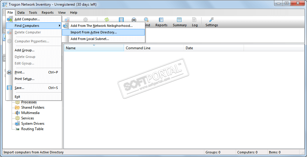Image resolution: width=307 pixels, height=157 pixels.
Task: Choose Add Group... in the File menu
Action: pyautogui.click(x=34, y=50)
